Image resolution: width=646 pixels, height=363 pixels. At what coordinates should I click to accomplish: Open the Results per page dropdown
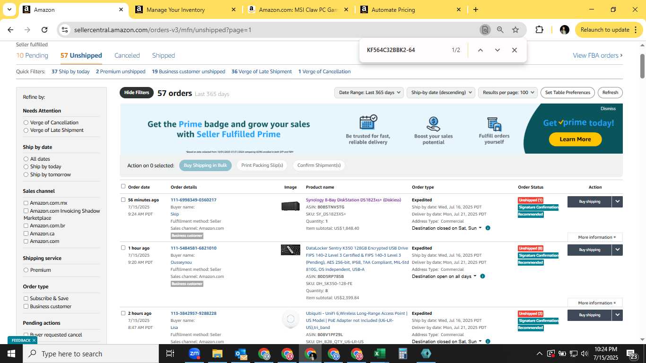click(x=508, y=93)
